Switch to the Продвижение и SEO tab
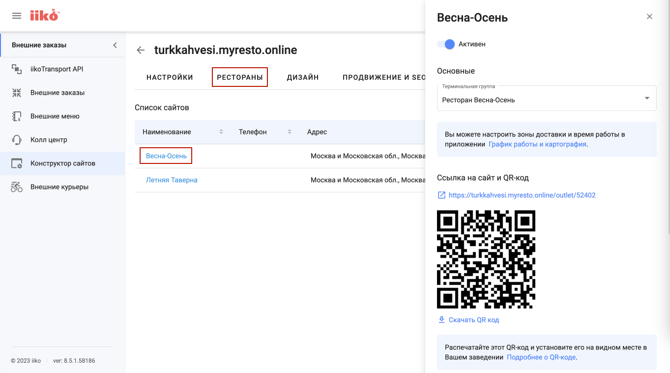This screenshot has width=670, height=373. [384, 78]
